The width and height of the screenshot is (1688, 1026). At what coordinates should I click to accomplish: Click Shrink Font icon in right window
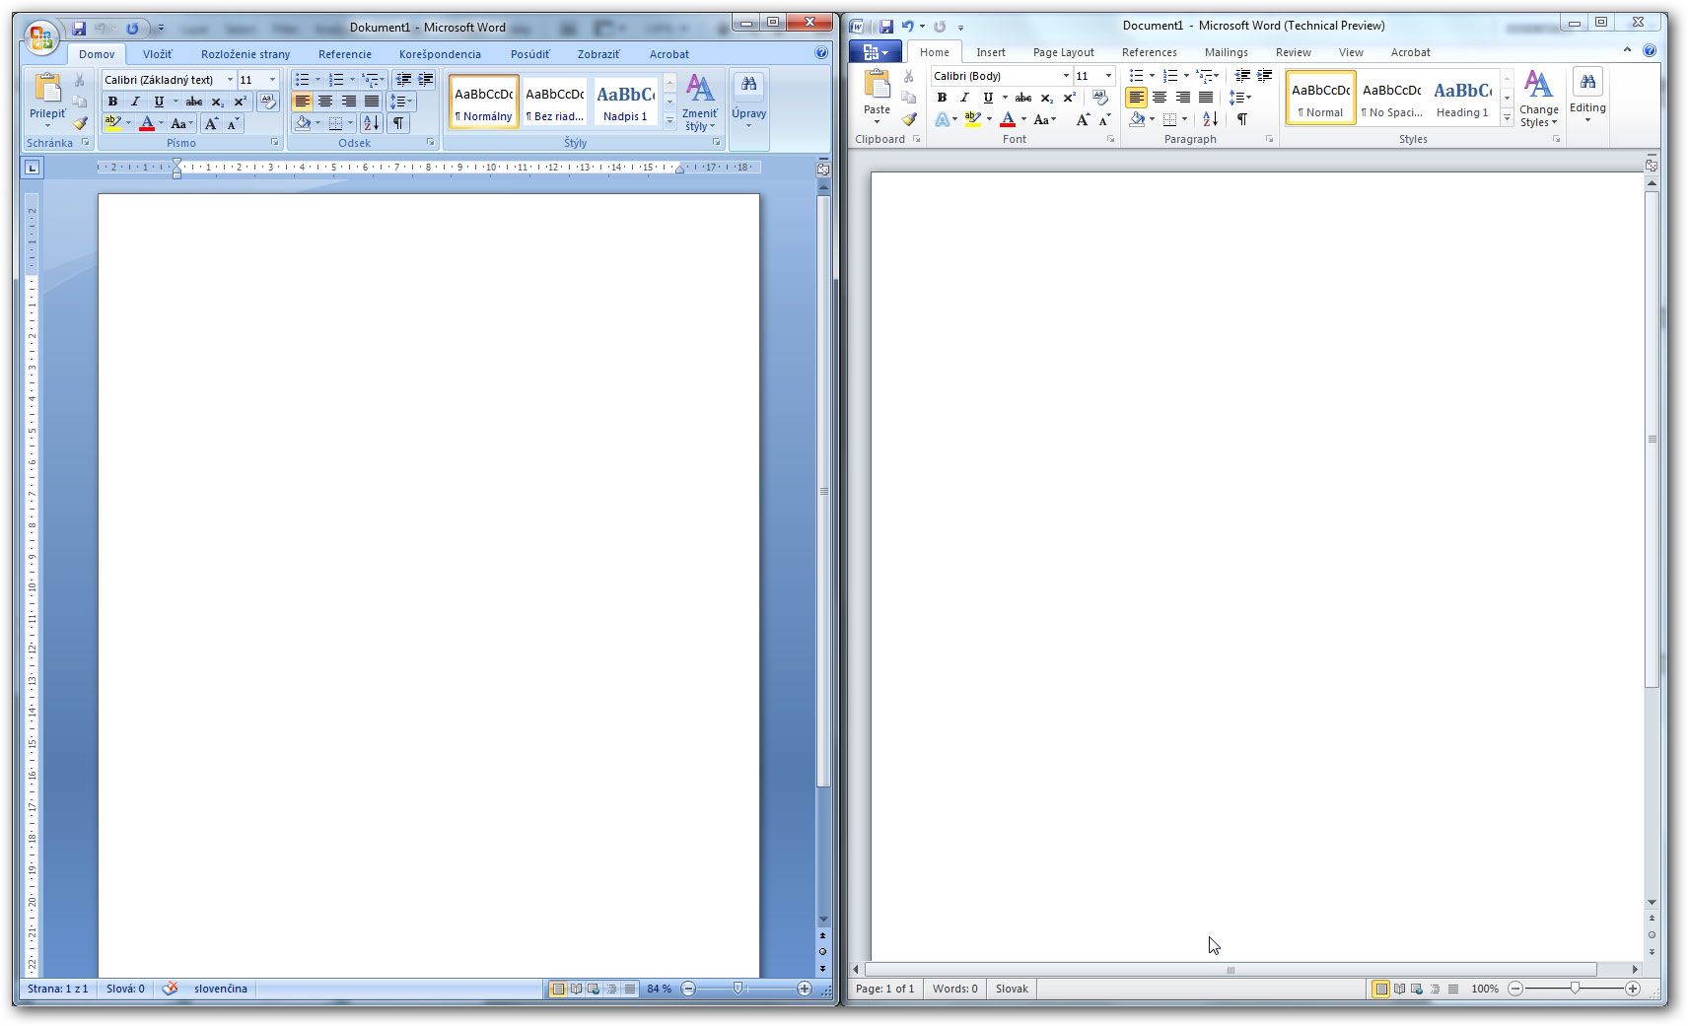pyautogui.click(x=1104, y=119)
